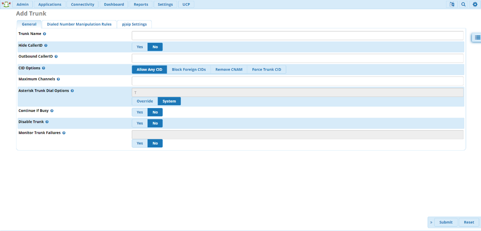Switch to Dialed Number Manipulation Rules tab
This screenshot has width=481, height=231.
79,24
